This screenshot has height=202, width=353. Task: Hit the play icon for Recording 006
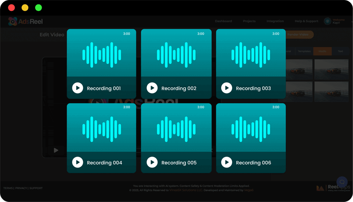(x=226, y=162)
